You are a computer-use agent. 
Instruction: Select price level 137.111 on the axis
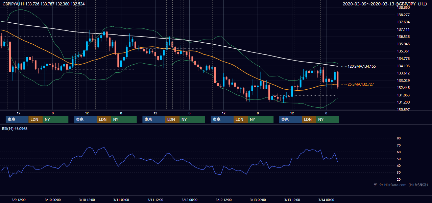coord(403,29)
